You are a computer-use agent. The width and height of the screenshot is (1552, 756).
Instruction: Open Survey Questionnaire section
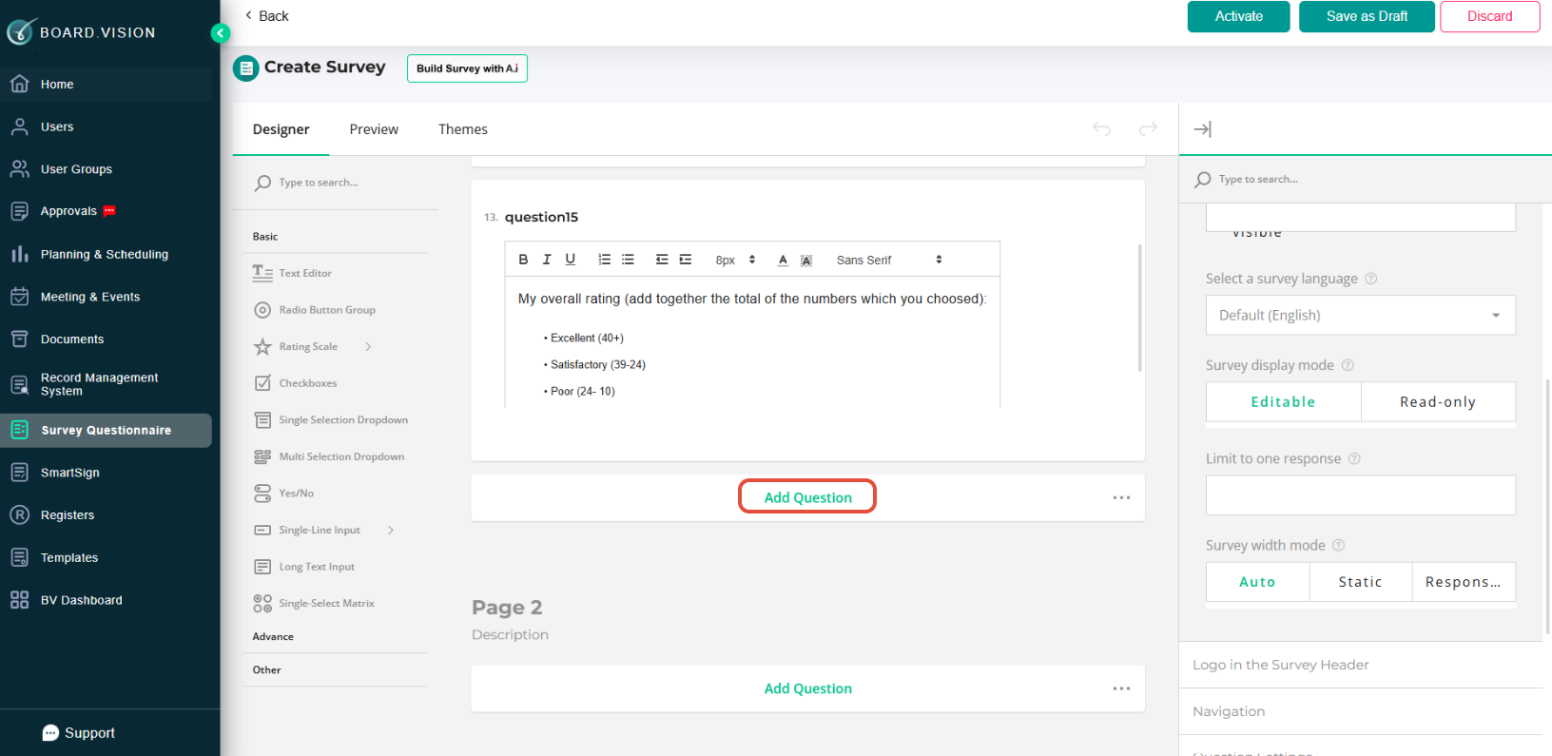click(x=106, y=430)
